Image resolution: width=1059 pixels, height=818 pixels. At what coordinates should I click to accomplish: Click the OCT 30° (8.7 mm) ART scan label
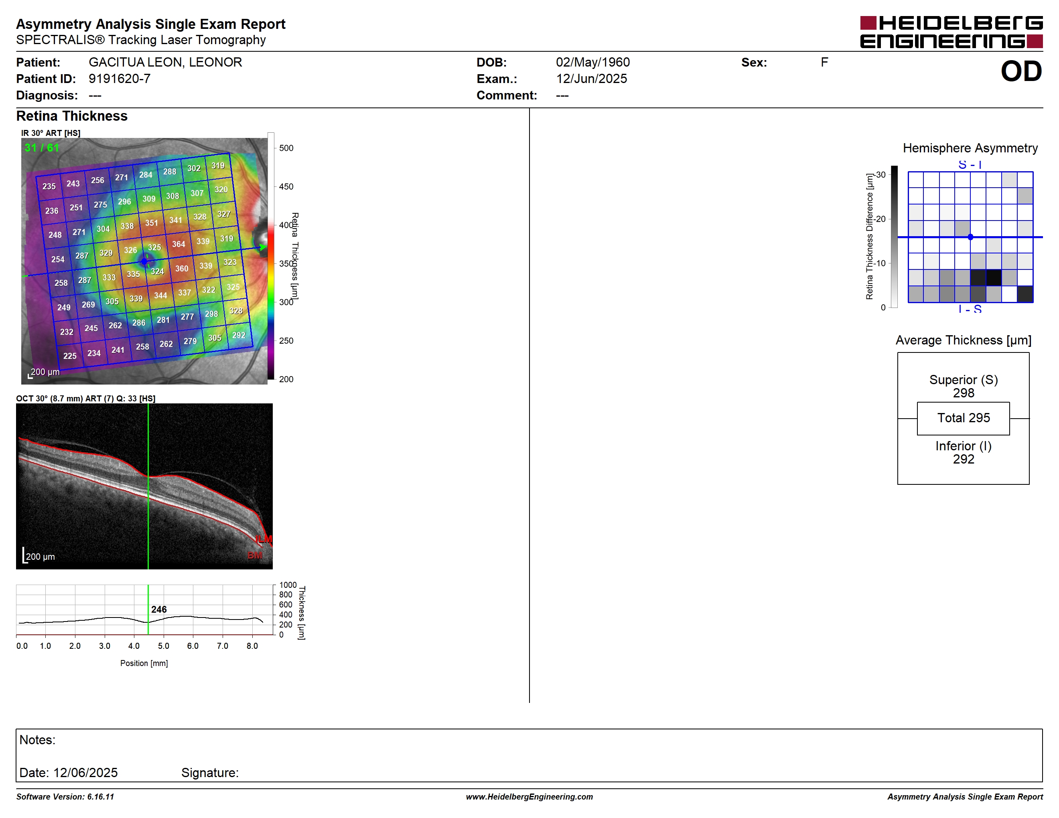click(86, 398)
